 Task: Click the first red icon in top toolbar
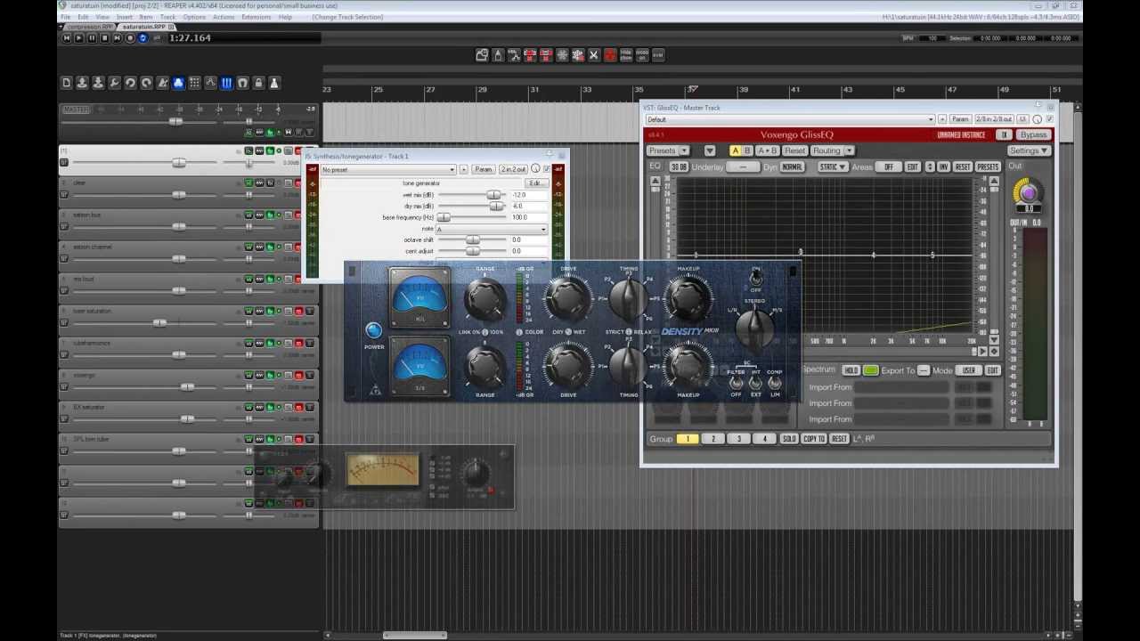pos(530,55)
